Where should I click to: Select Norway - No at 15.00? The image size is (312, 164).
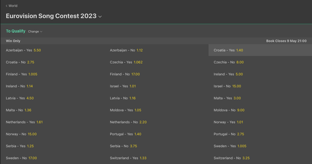(52, 134)
